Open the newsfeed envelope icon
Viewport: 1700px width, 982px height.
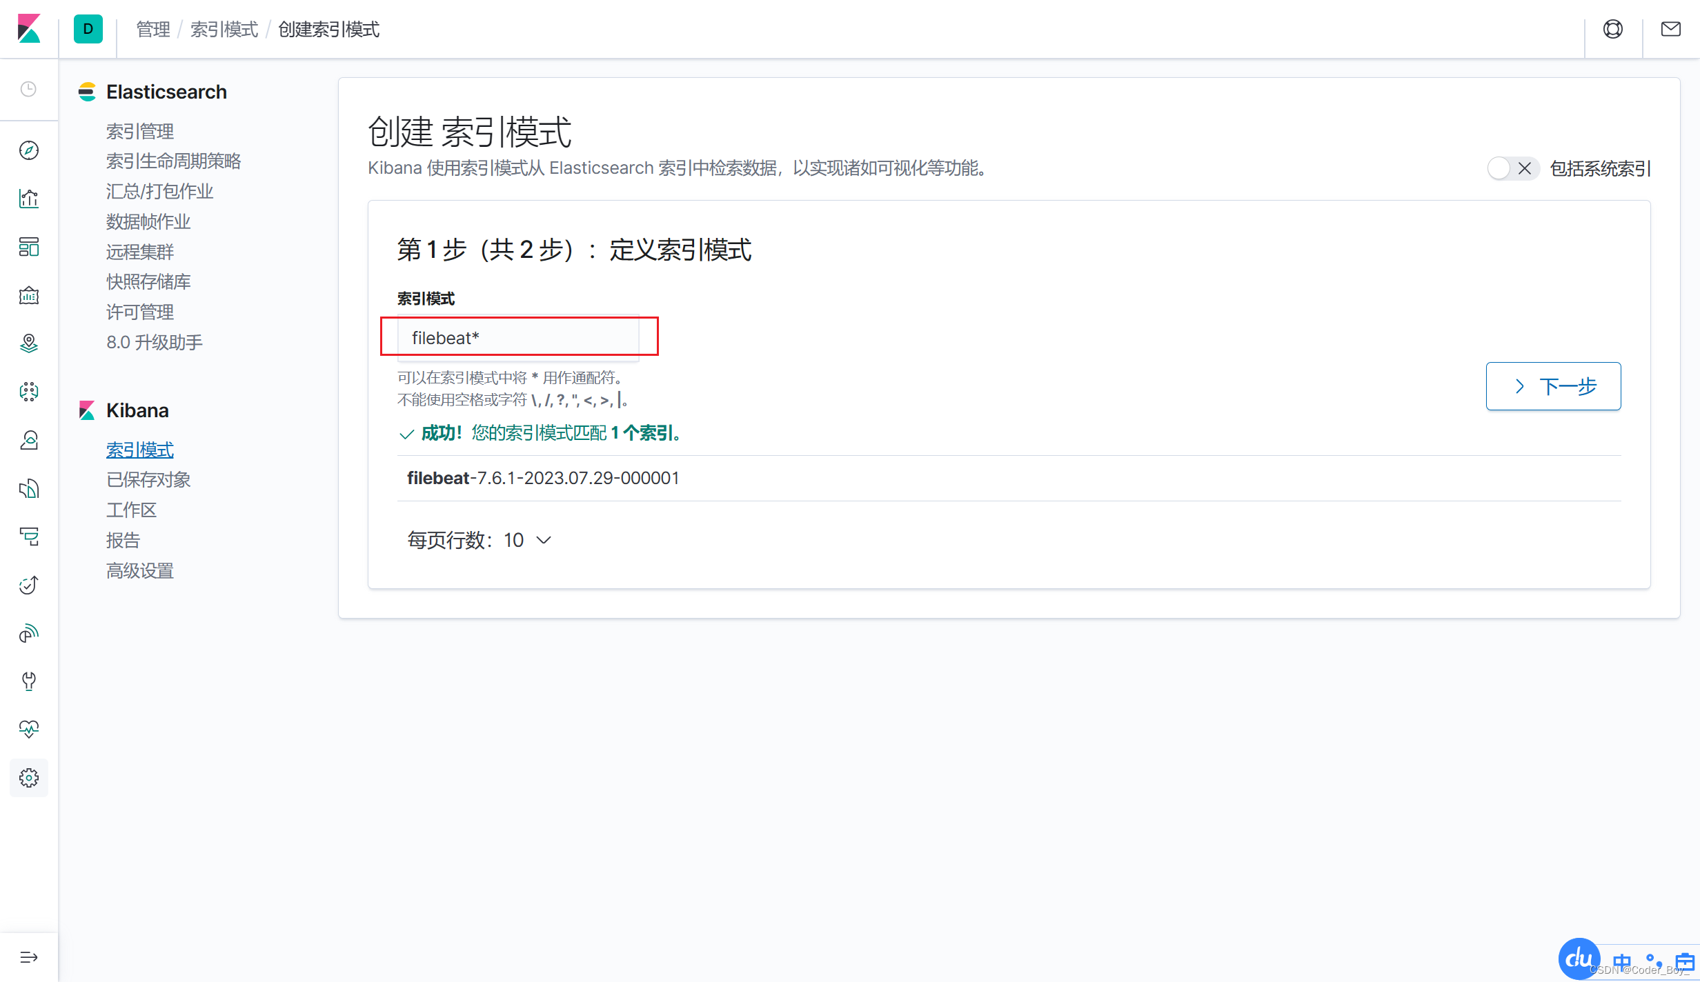click(x=1671, y=29)
